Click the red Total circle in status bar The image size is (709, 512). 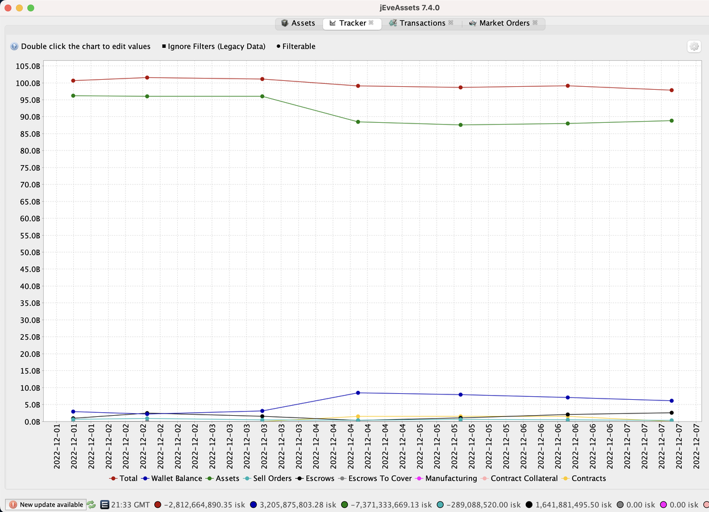pos(158,504)
